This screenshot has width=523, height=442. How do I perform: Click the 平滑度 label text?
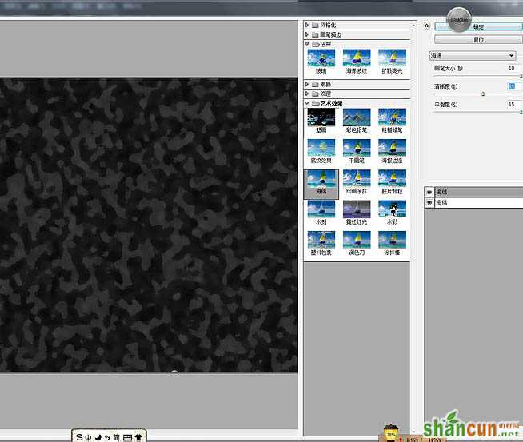(x=445, y=105)
